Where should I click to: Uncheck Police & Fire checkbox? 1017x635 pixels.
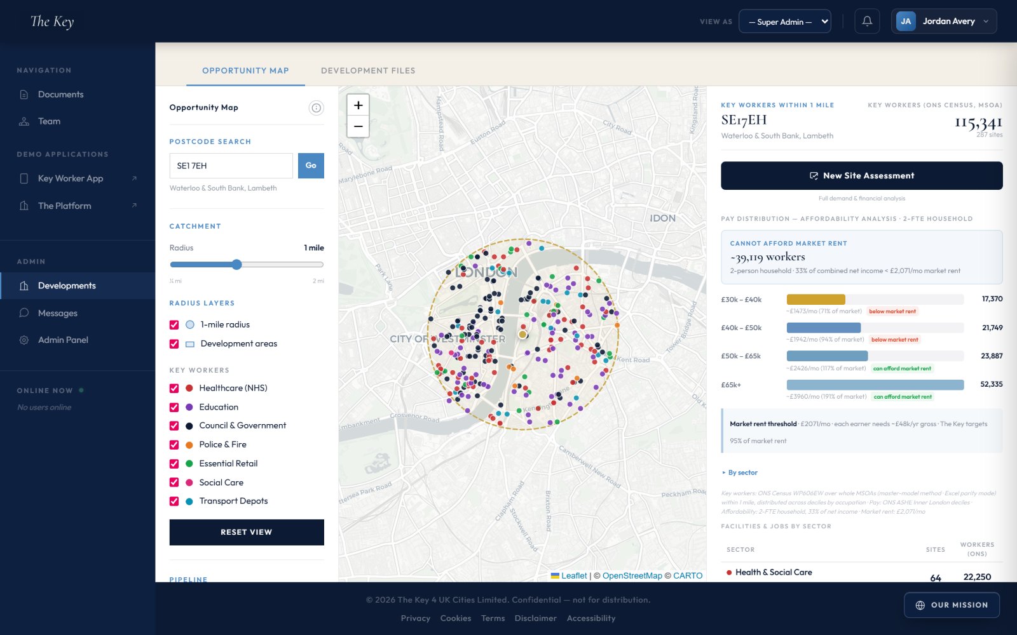(174, 444)
